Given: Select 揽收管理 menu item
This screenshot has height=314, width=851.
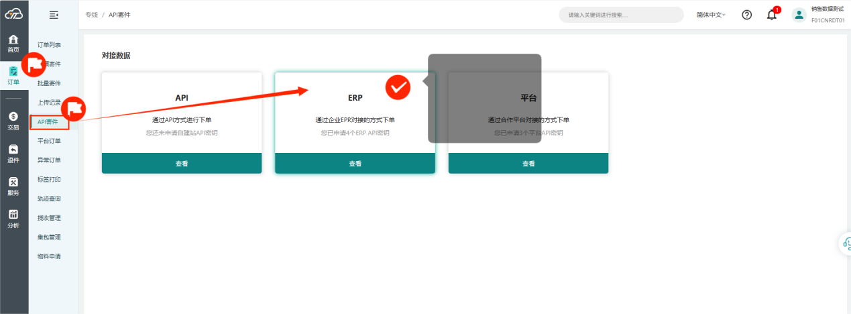Looking at the screenshot, I should (x=49, y=218).
